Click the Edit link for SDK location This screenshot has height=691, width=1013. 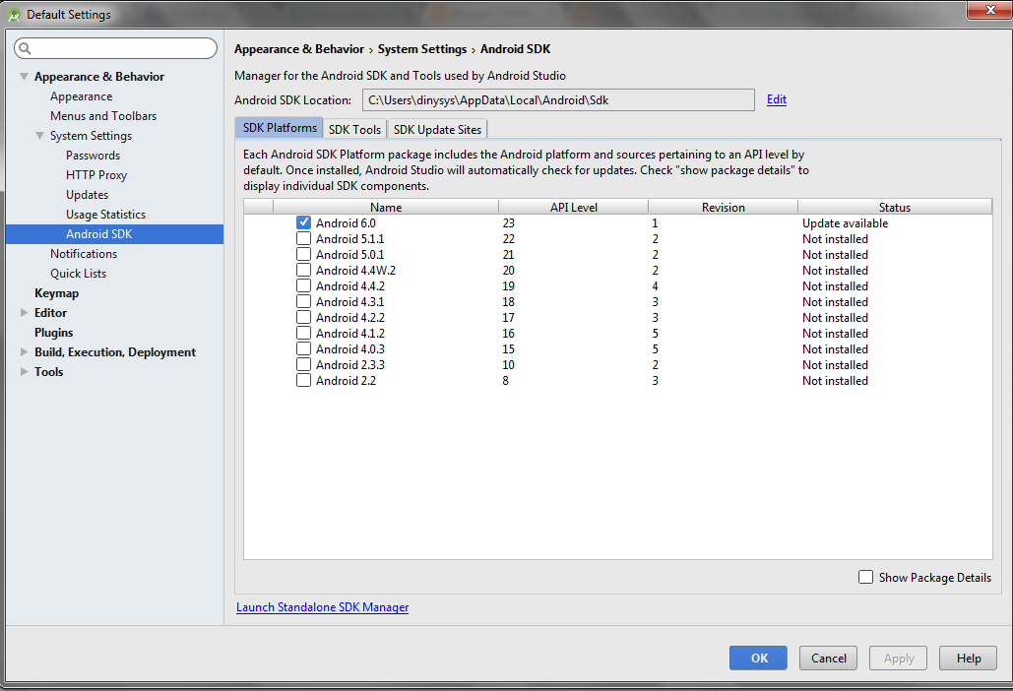click(x=776, y=99)
